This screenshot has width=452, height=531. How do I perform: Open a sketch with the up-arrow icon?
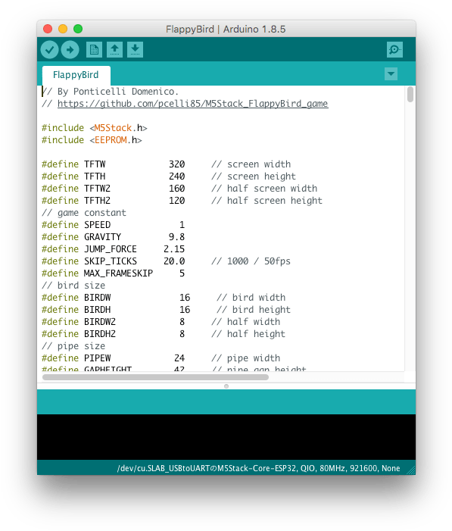pyautogui.click(x=115, y=50)
